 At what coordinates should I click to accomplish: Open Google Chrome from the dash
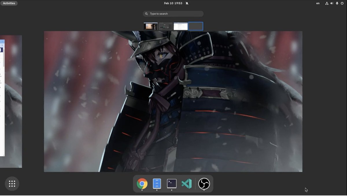pos(142,184)
